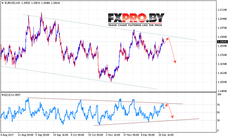Screen dimensions: 228x138
Task: Click the RSI(13) 61.9557 indicator label
Action: click(11, 95)
